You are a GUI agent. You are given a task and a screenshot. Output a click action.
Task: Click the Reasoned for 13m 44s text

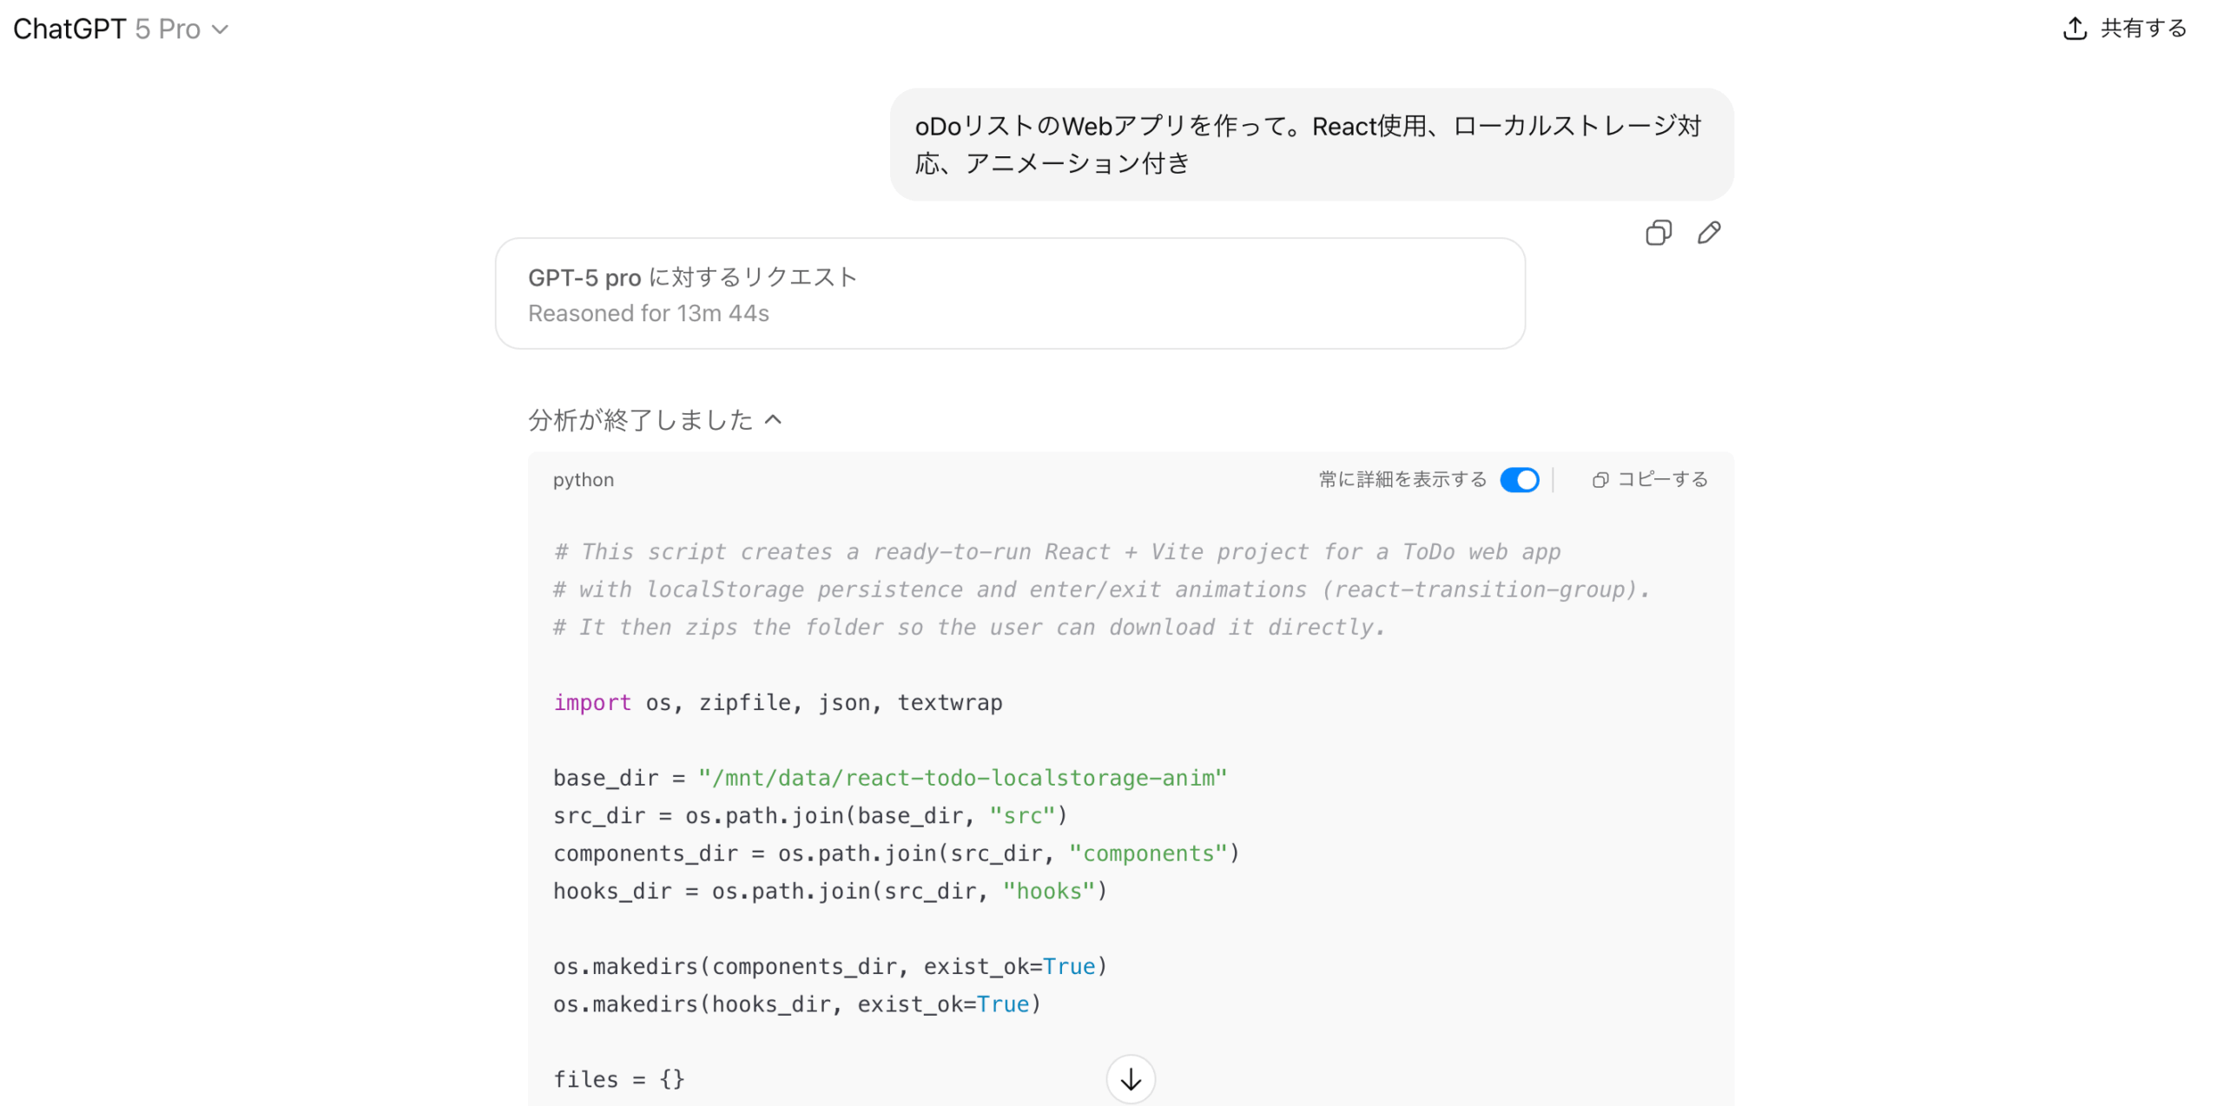[649, 313]
